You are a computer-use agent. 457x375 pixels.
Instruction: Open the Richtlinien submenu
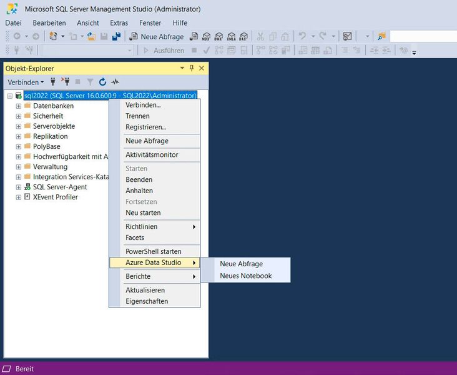155,227
